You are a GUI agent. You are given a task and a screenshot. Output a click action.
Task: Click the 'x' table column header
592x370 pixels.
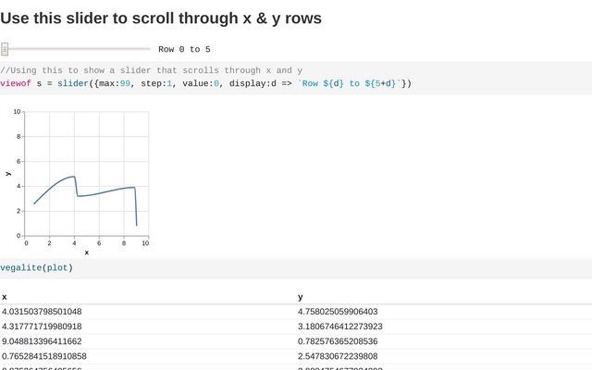point(5,297)
